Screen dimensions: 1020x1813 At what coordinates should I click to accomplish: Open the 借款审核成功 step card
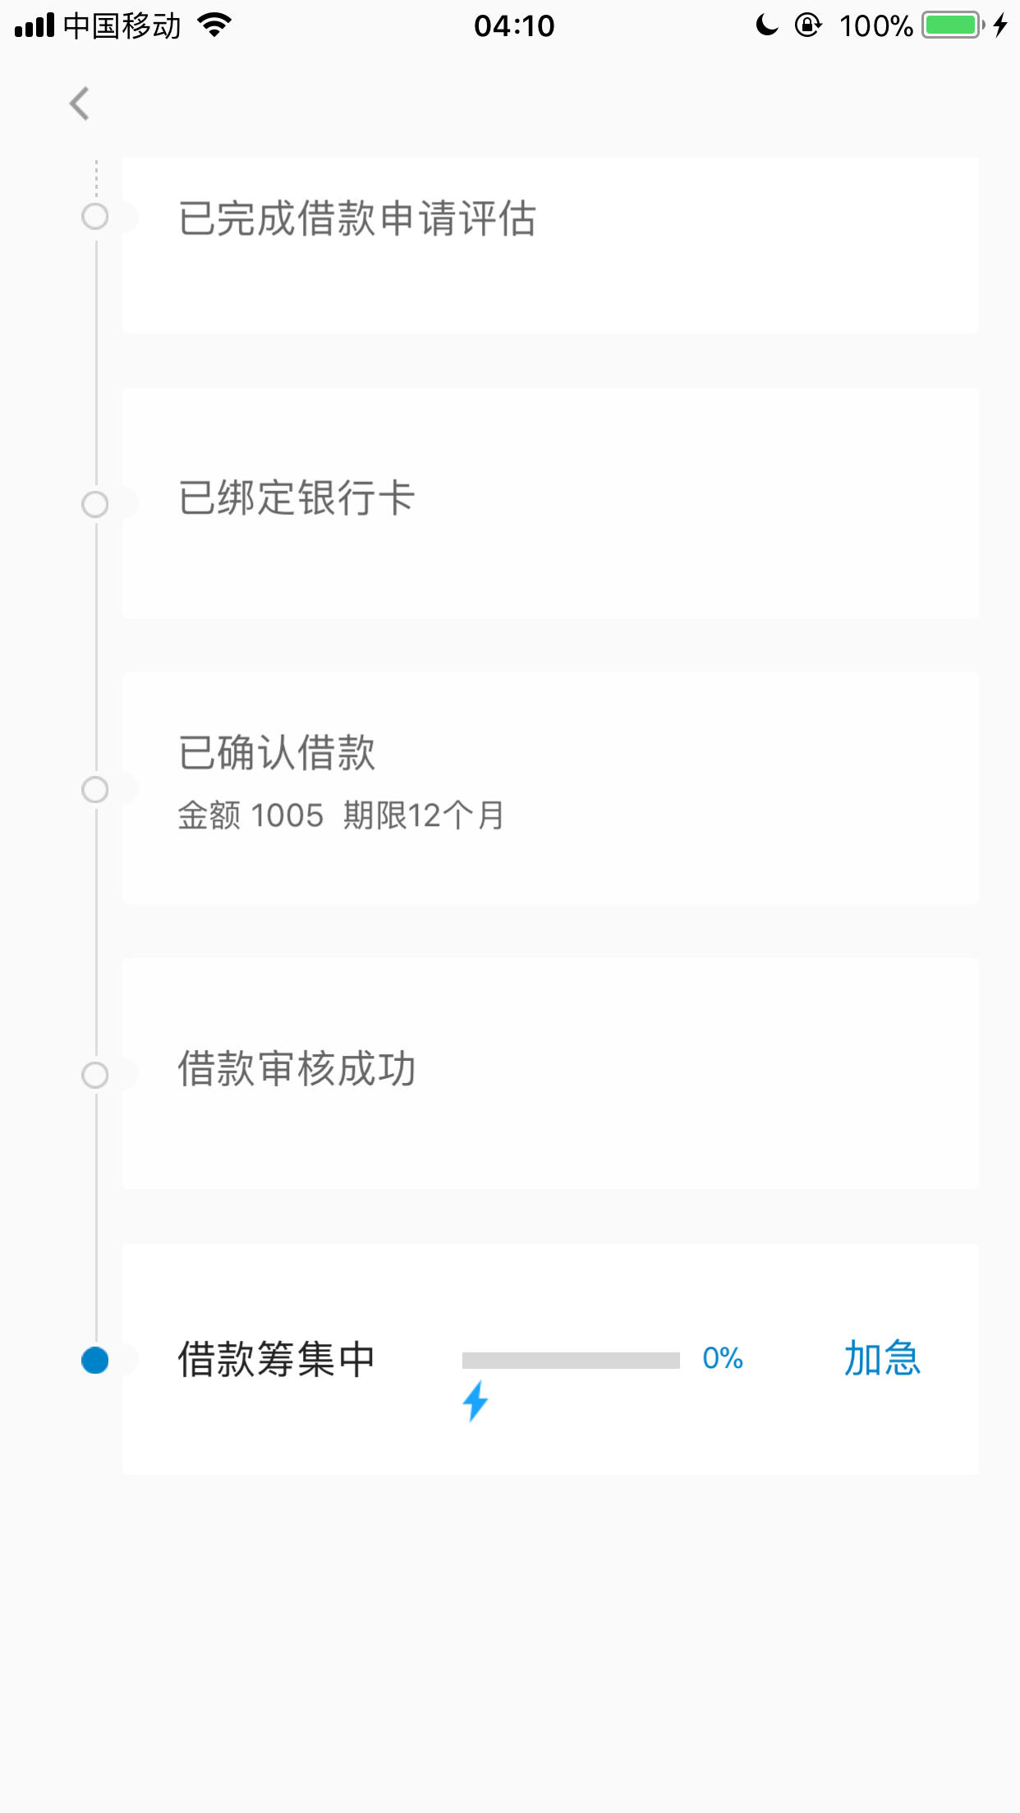[x=550, y=1073]
